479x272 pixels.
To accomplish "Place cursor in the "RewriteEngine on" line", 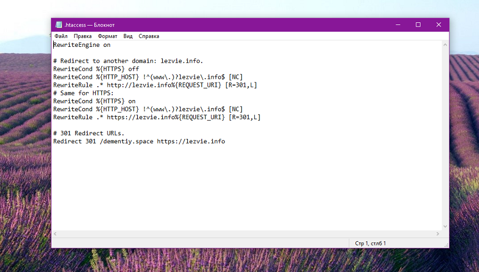I will tap(81, 45).
